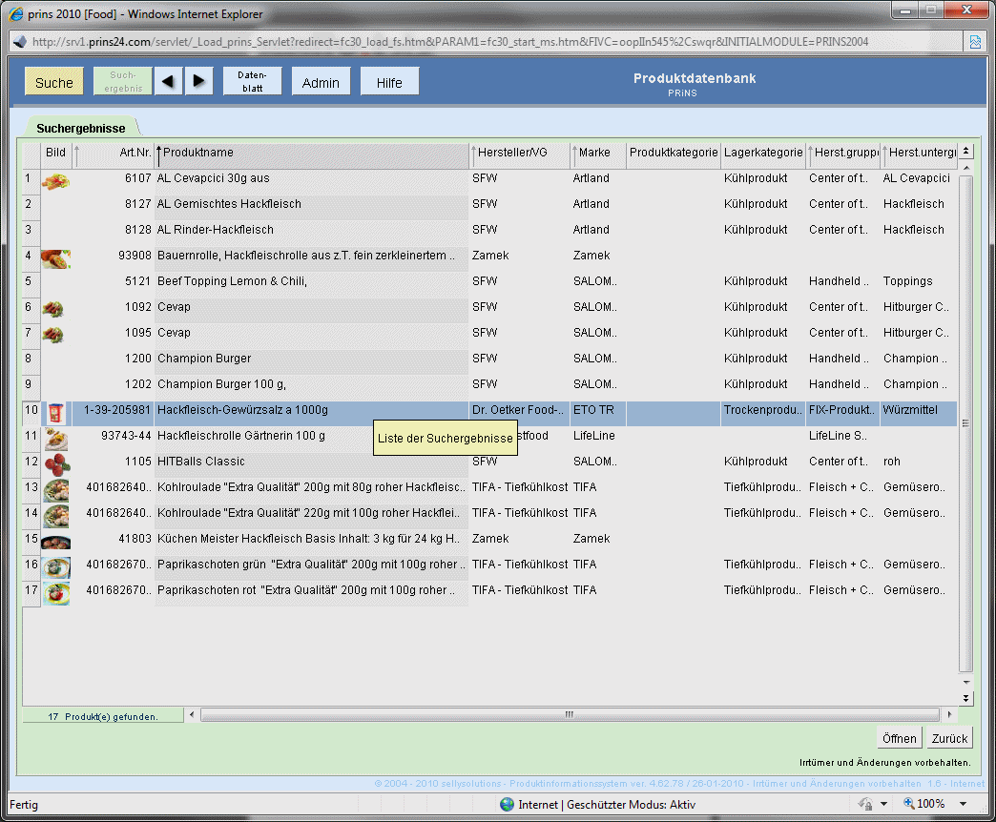This screenshot has height=822, width=996.
Task: Sort results by Marke column header
Action: pyautogui.click(x=596, y=153)
